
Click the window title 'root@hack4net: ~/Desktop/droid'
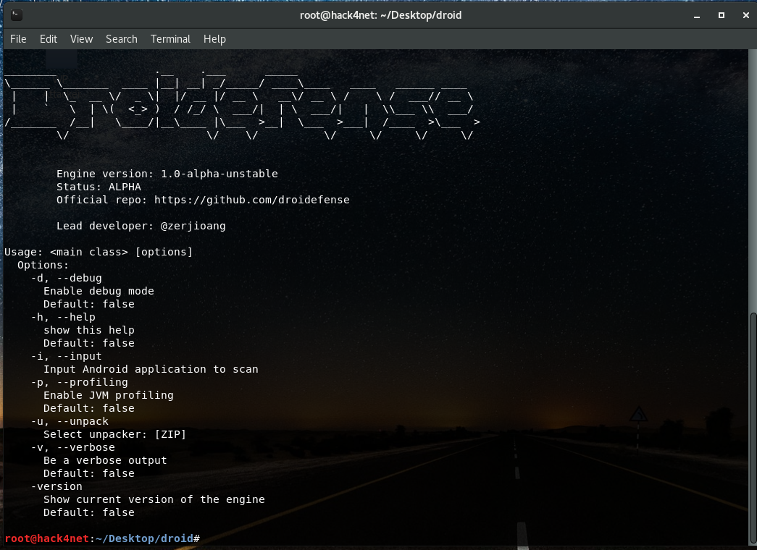pos(380,15)
